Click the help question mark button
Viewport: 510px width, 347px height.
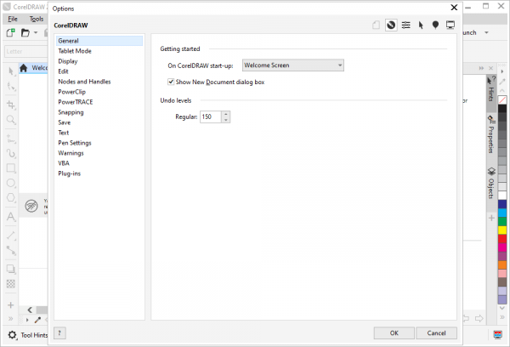pos(59,333)
